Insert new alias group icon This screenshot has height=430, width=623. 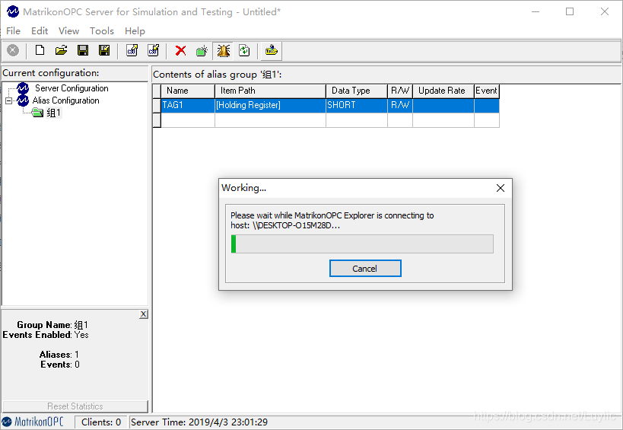(202, 50)
